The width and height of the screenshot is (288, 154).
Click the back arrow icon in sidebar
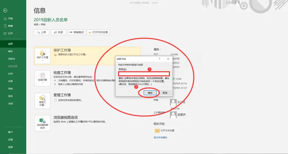tap(5, 11)
